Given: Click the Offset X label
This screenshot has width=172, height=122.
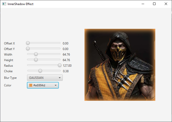Looking at the screenshot, I should (x=9, y=43).
